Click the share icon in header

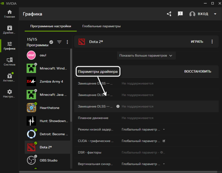[169, 14]
